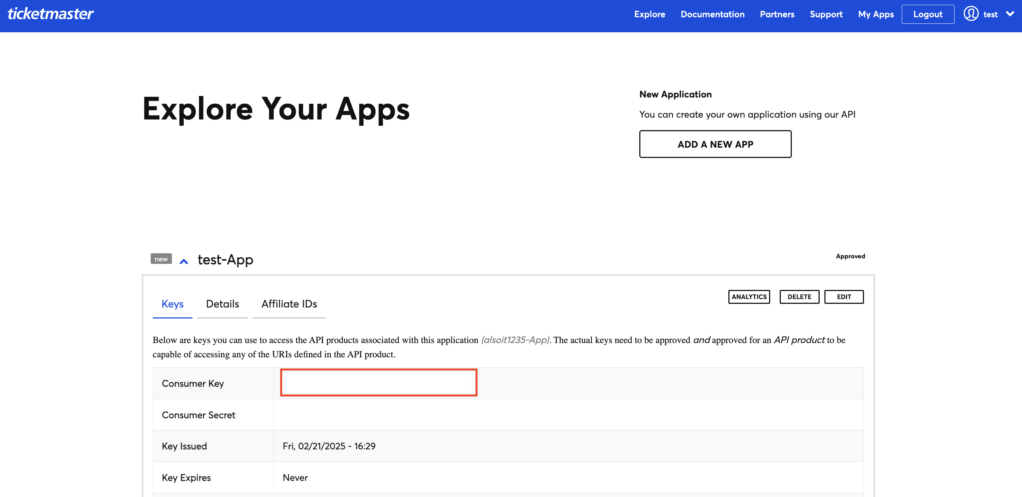Go to Partners page
The height and width of the screenshot is (497, 1022).
pyautogui.click(x=777, y=14)
